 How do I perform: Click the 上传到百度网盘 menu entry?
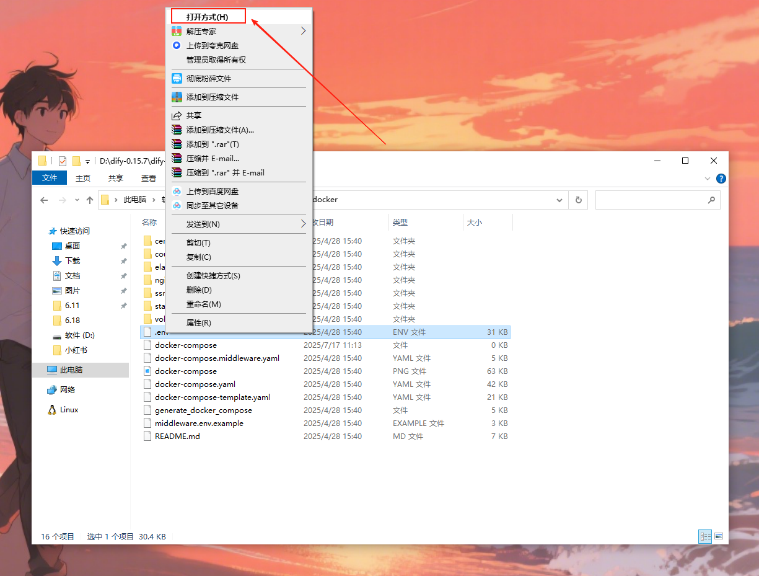click(x=212, y=191)
